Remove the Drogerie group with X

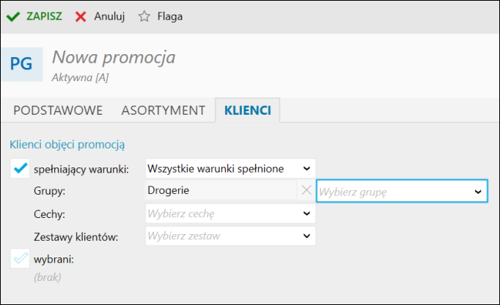point(306,190)
